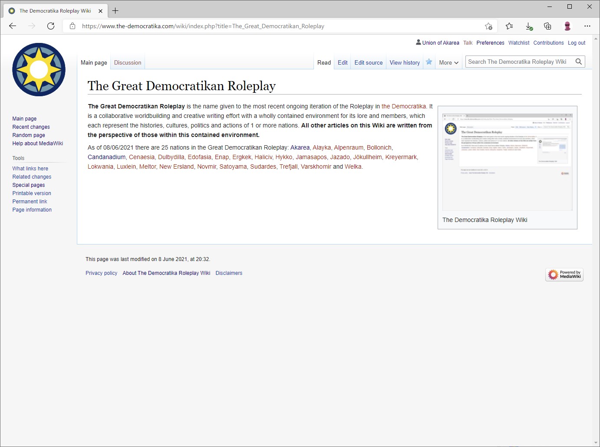Open the View history tab
Screen dimensions: 600x447
point(405,62)
